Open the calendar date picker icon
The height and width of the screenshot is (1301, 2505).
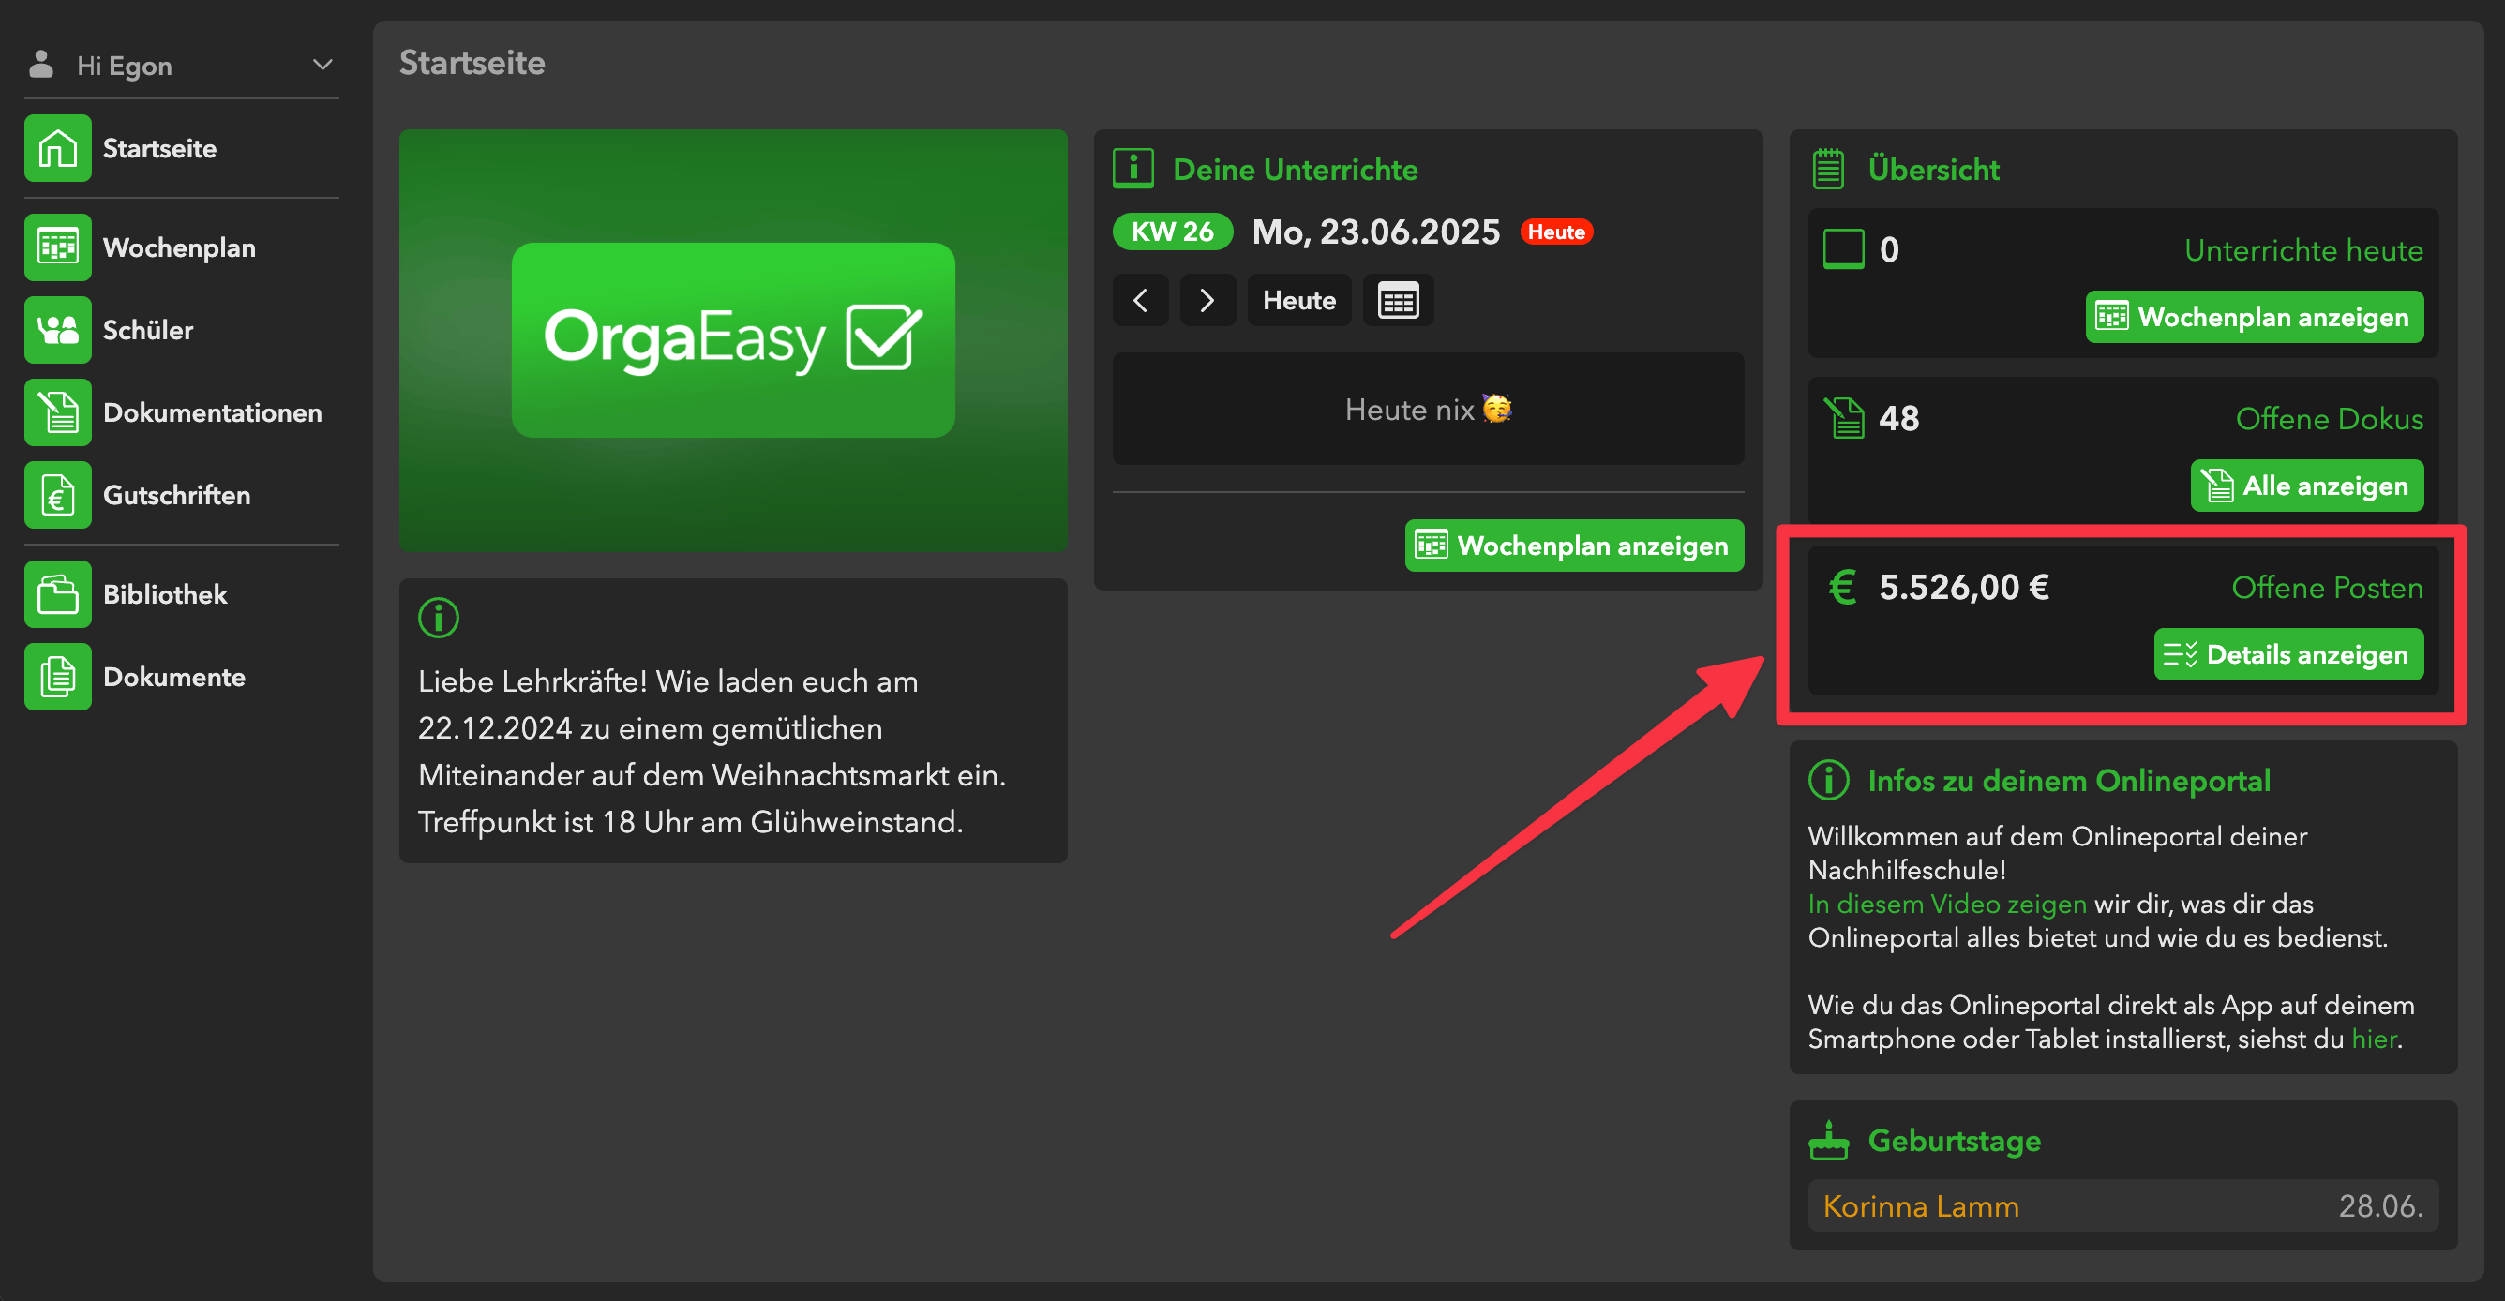coord(1398,300)
